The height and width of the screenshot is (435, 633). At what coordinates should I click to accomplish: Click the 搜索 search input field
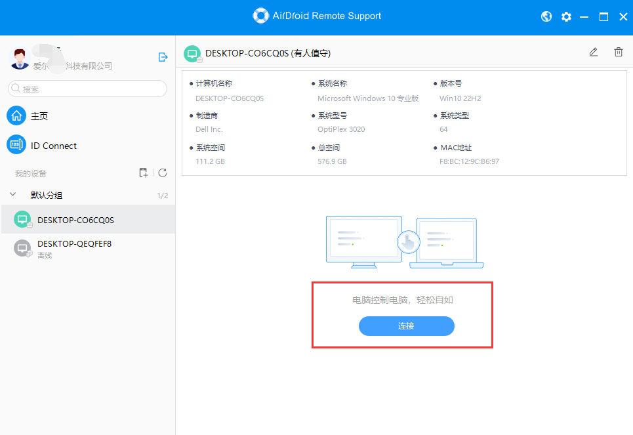(88, 89)
